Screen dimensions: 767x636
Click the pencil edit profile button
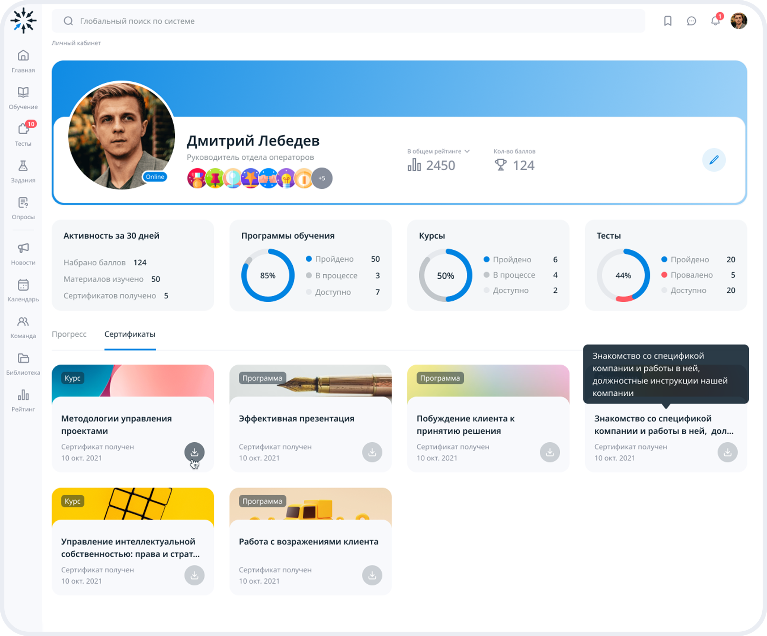714,160
